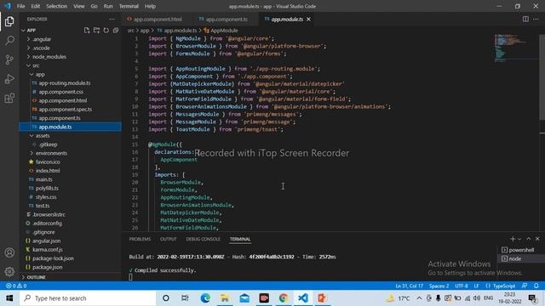Open the Terminal menu
Viewport: 545px width, 306px height.
129,6
